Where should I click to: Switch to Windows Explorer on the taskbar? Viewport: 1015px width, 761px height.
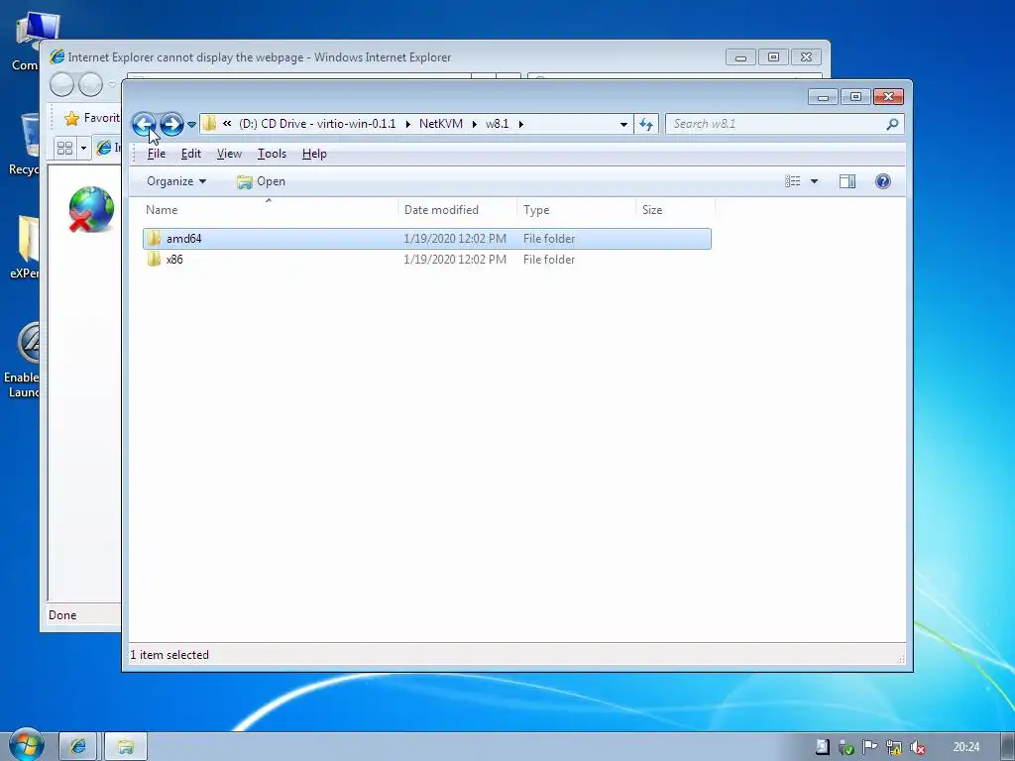pos(126,747)
